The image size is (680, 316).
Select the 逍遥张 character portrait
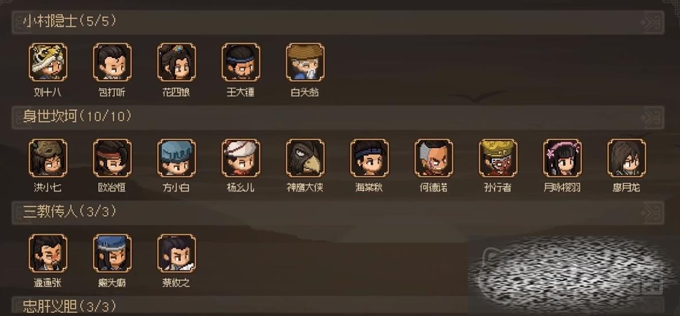coord(48,253)
